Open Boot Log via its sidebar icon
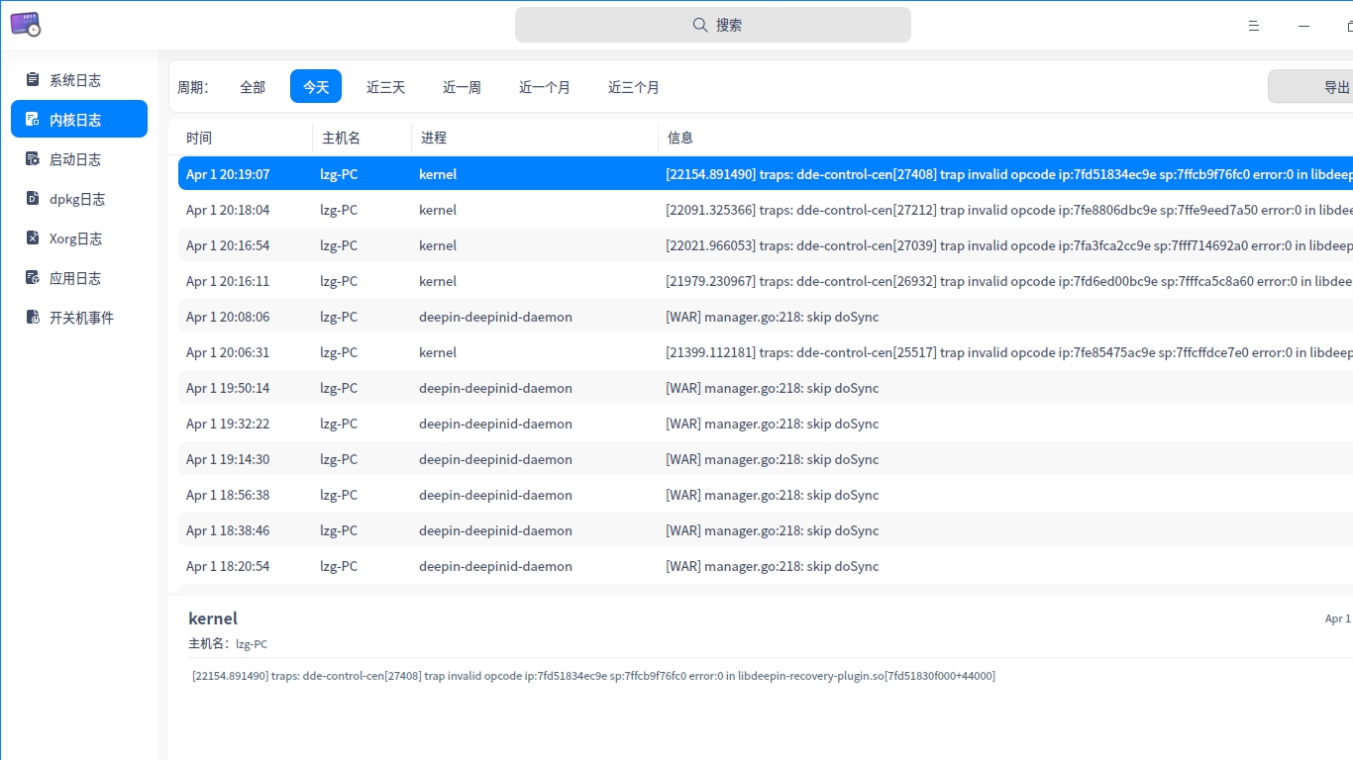Image resolution: width=1353 pixels, height=760 pixels. 33,159
